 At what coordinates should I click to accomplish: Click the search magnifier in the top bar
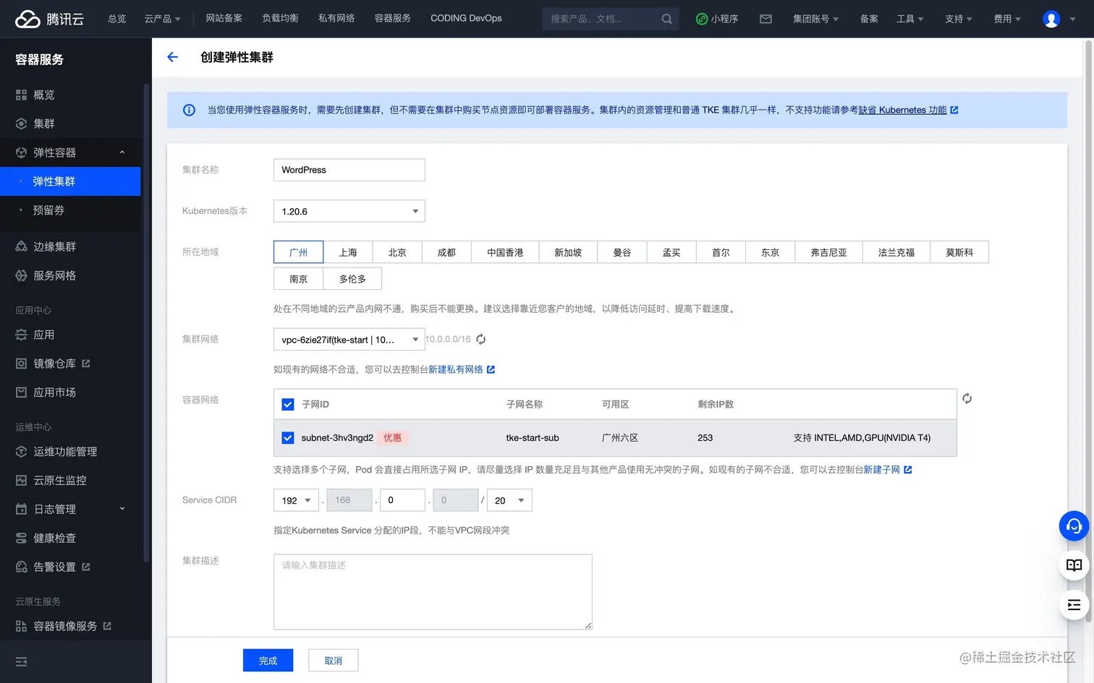[x=665, y=19]
